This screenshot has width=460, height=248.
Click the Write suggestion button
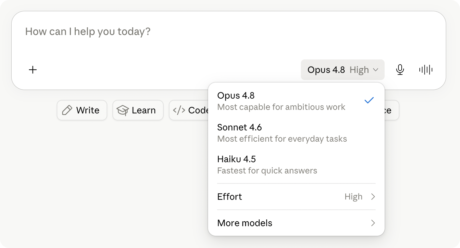pos(82,110)
